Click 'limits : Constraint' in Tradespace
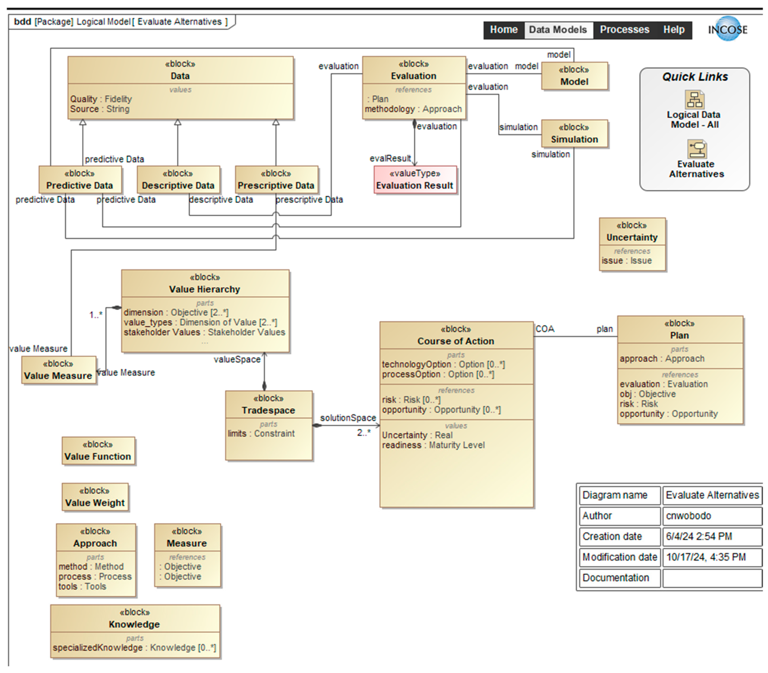768x673 pixels. point(261,434)
